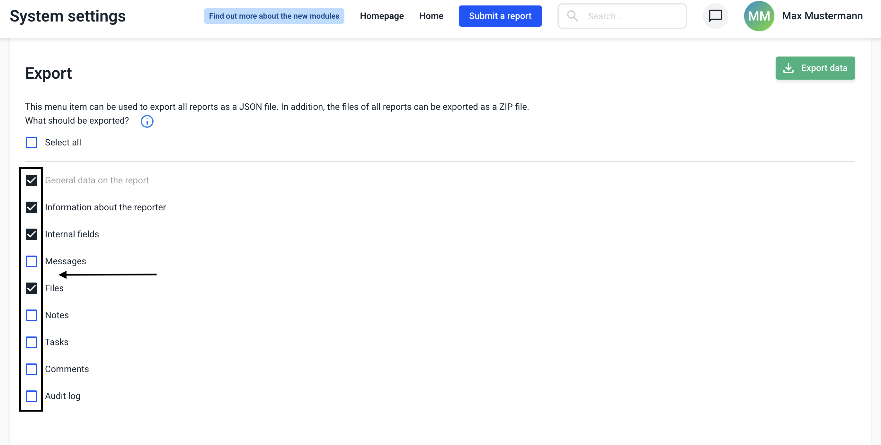Click the Submit a report button
The height and width of the screenshot is (445, 881).
click(500, 16)
